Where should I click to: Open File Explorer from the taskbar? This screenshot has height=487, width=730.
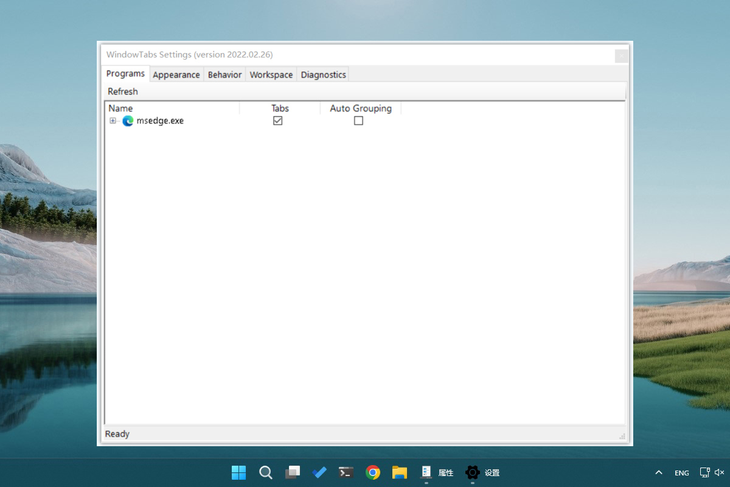click(400, 472)
